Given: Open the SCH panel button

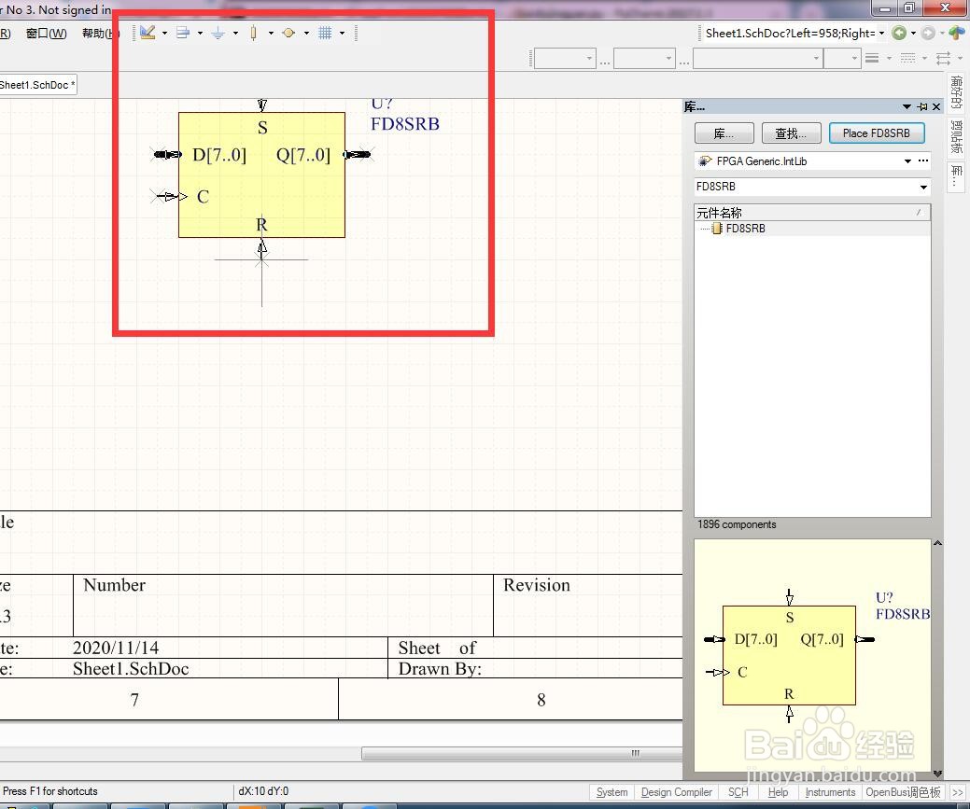Looking at the screenshot, I should (x=738, y=792).
